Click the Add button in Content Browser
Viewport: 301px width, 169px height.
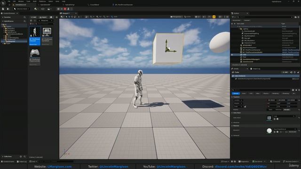[x=33, y=17]
